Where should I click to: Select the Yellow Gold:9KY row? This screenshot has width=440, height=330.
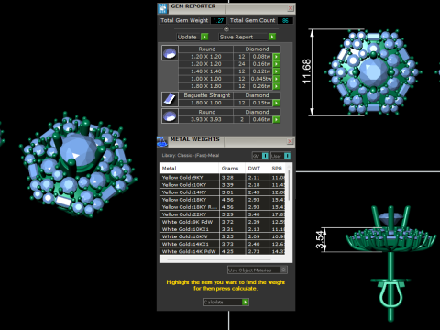point(223,178)
